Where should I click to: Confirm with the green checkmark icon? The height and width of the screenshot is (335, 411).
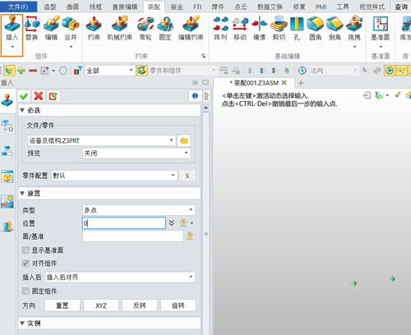[24, 96]
